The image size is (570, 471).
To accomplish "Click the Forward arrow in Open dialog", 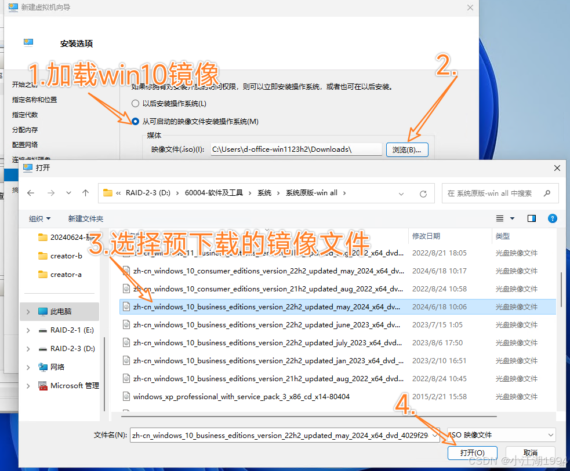I will [51, 193].
